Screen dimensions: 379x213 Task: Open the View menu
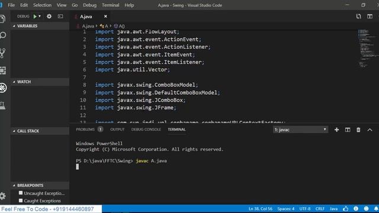click(x=62, y=5)
